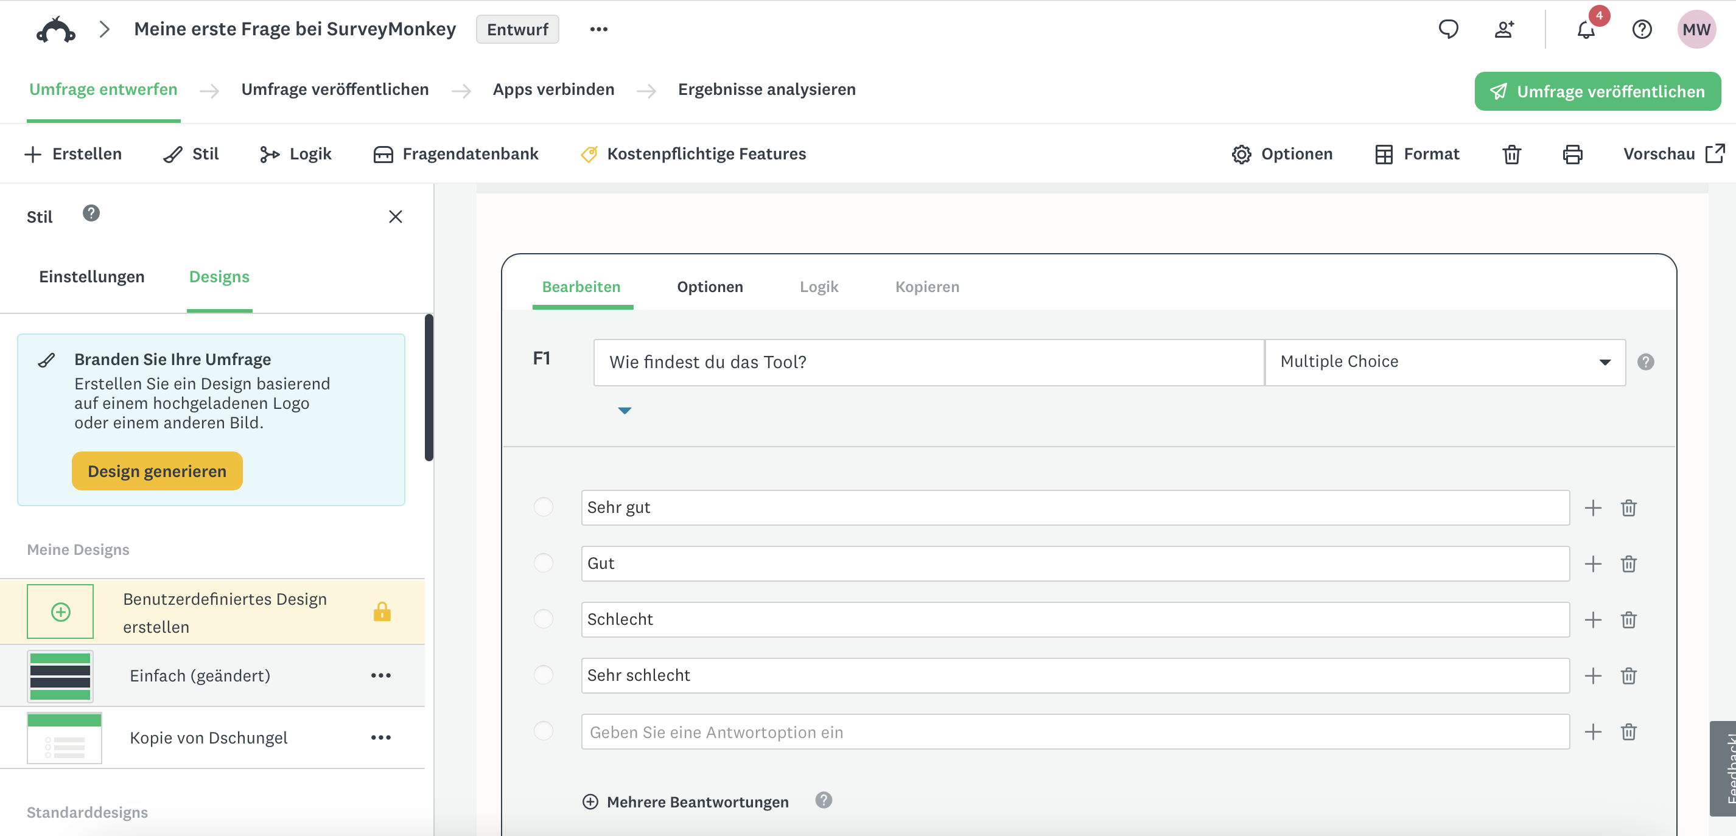
Task: Click the add collaborator icon
Action: click(1504, 29)
